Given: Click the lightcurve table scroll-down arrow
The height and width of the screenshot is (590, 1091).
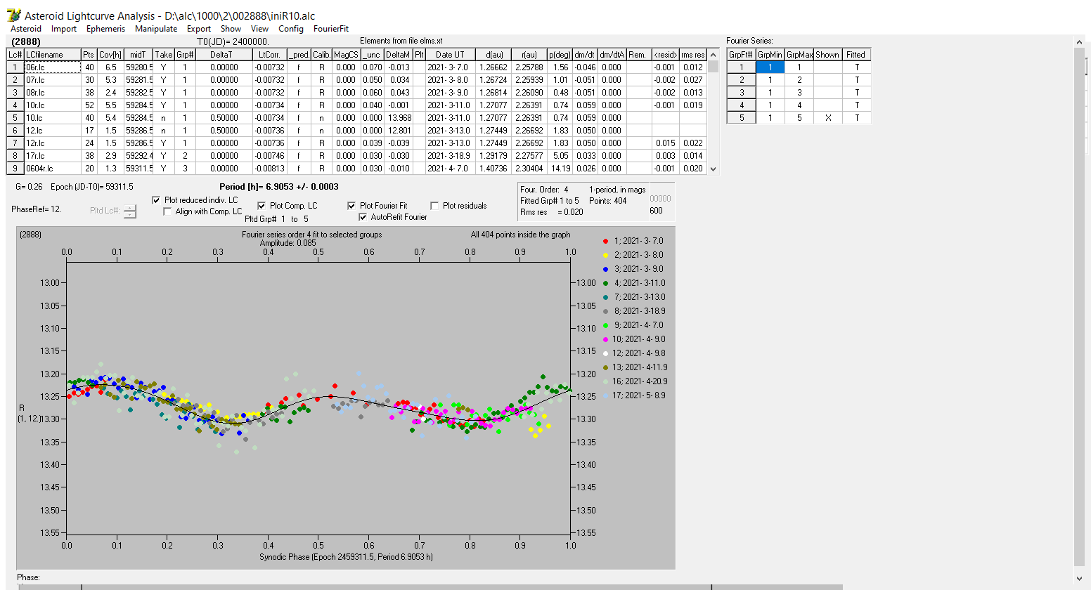Looking at the screenshot, I should [x=714, y=169].
